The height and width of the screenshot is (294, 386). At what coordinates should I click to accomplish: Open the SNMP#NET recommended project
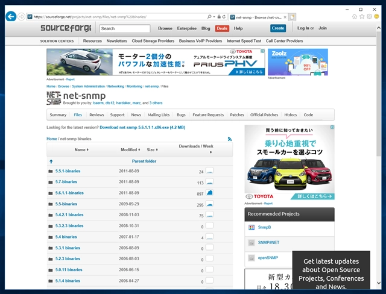(x=268, y=242)
